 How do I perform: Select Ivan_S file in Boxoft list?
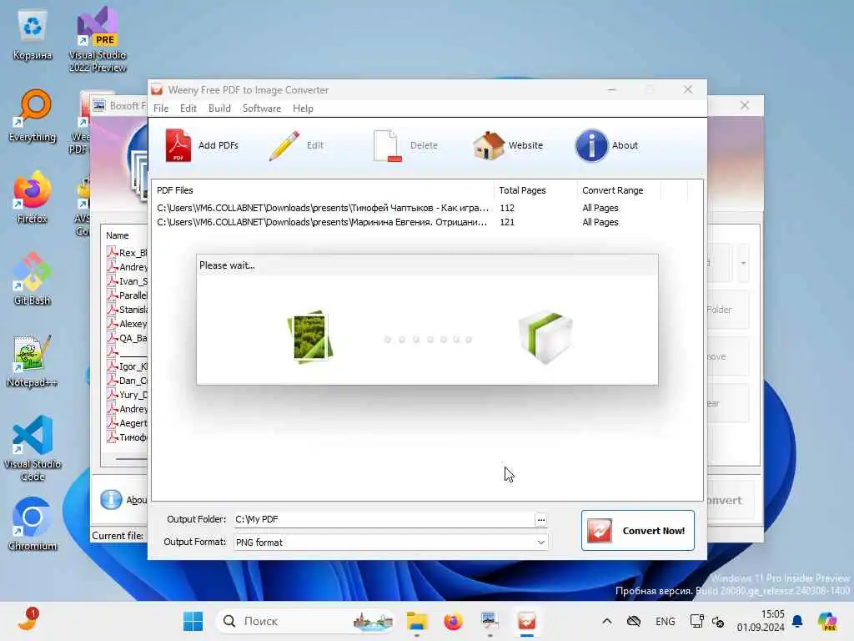tap(127, 281)
